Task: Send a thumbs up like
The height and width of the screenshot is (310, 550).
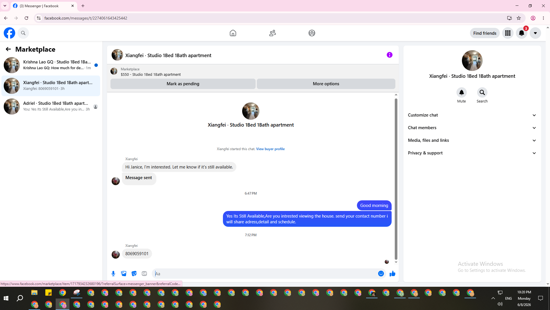Action: 392,274
